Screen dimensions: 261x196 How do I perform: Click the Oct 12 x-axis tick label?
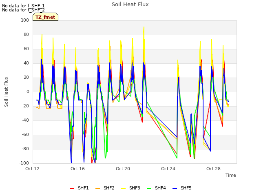point(32,169)
